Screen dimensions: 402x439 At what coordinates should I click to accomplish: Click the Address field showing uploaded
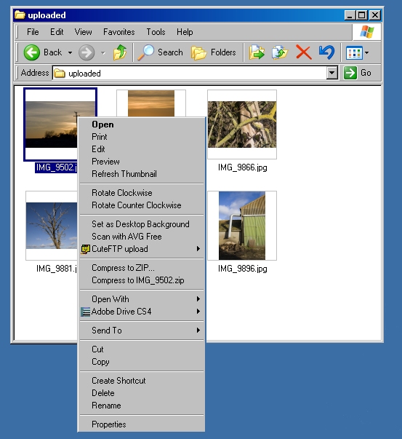click(189, 74)
